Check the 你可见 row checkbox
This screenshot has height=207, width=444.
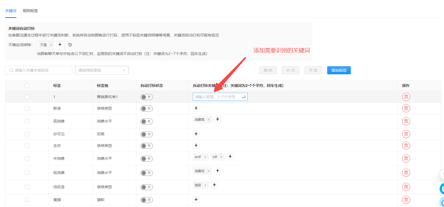27,134
